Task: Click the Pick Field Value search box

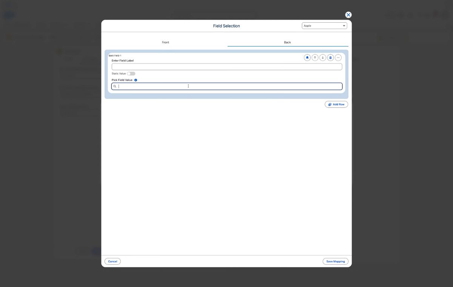Action: point(227,86)
